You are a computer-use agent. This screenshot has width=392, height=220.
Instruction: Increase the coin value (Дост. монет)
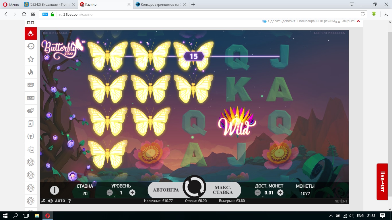click(280, 192)
